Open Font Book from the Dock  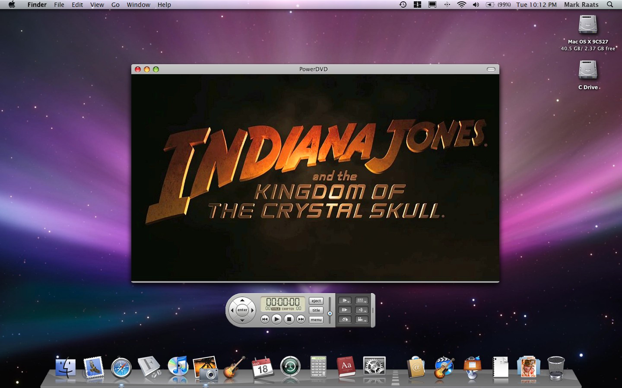coord(149,368)
